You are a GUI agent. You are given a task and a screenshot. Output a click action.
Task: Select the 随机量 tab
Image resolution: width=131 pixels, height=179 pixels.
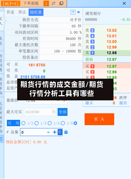36,12
